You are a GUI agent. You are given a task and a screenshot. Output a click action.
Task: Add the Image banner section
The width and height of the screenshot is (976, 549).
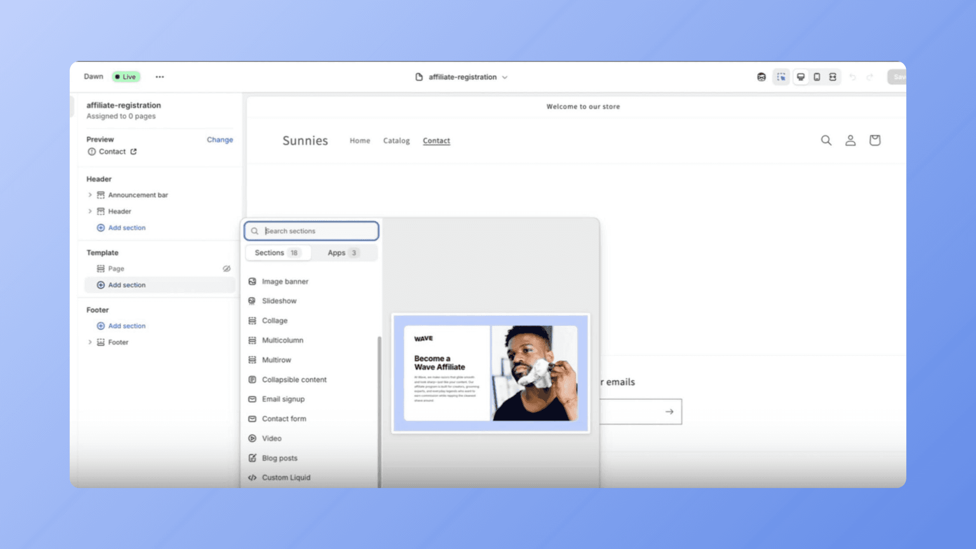(x=311, y=281)
